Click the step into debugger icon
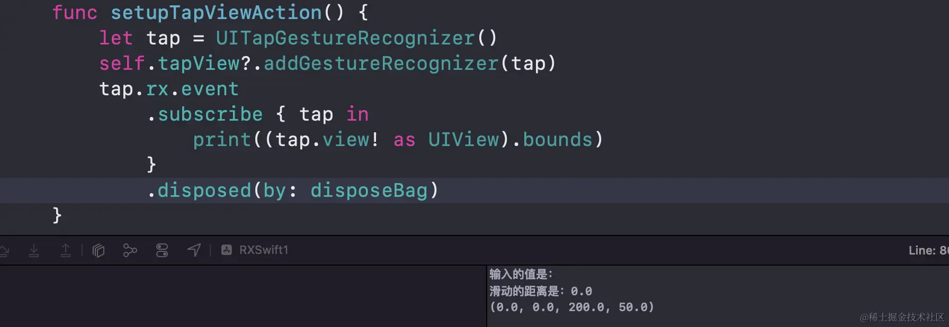 34,250
